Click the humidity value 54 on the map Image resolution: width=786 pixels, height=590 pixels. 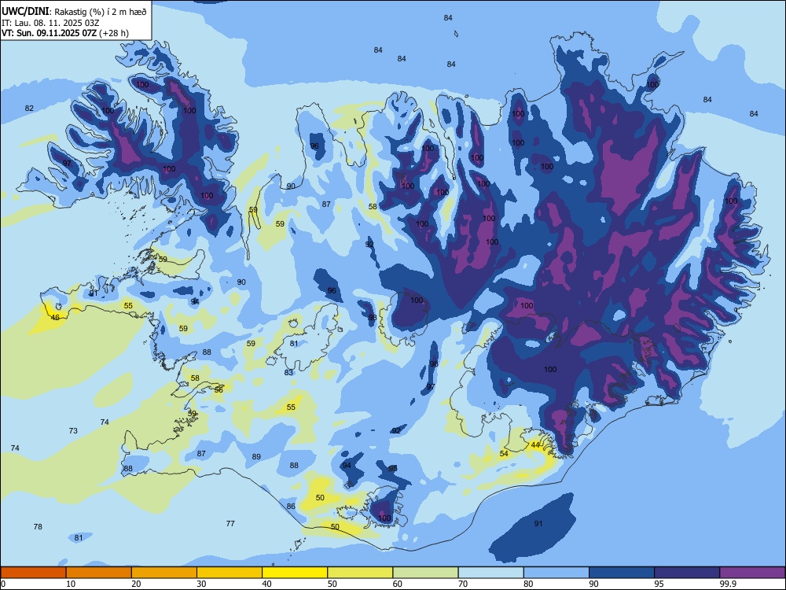click(504, 454)
